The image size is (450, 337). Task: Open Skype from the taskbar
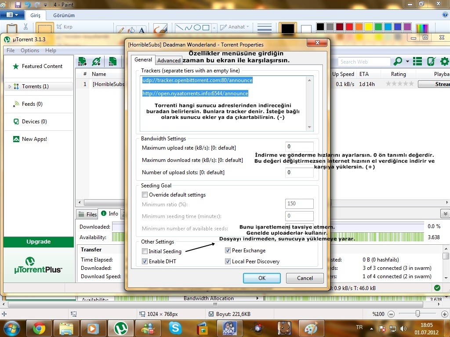click(175, 328)
